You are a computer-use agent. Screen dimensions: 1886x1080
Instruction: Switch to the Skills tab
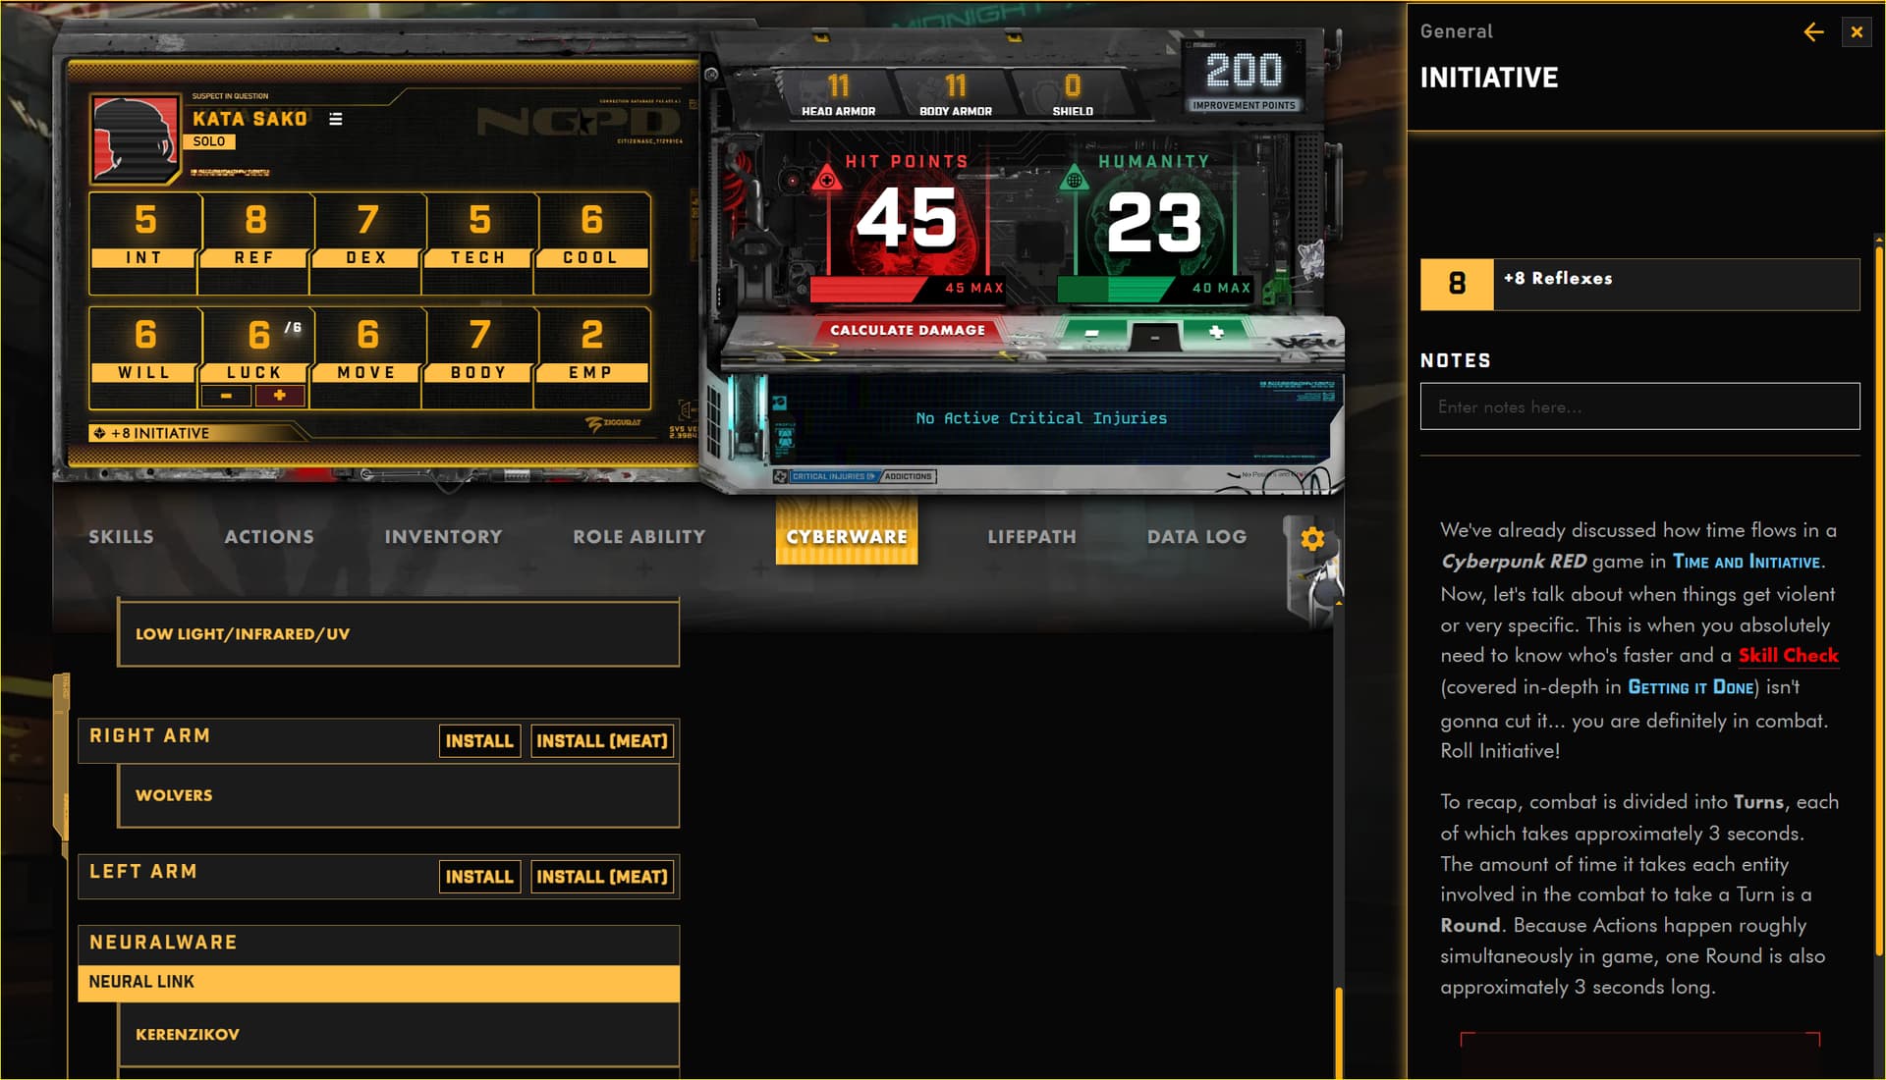[x=121, y=537]
